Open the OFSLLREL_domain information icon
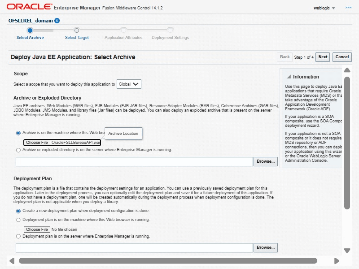 [x=57, y=21]
